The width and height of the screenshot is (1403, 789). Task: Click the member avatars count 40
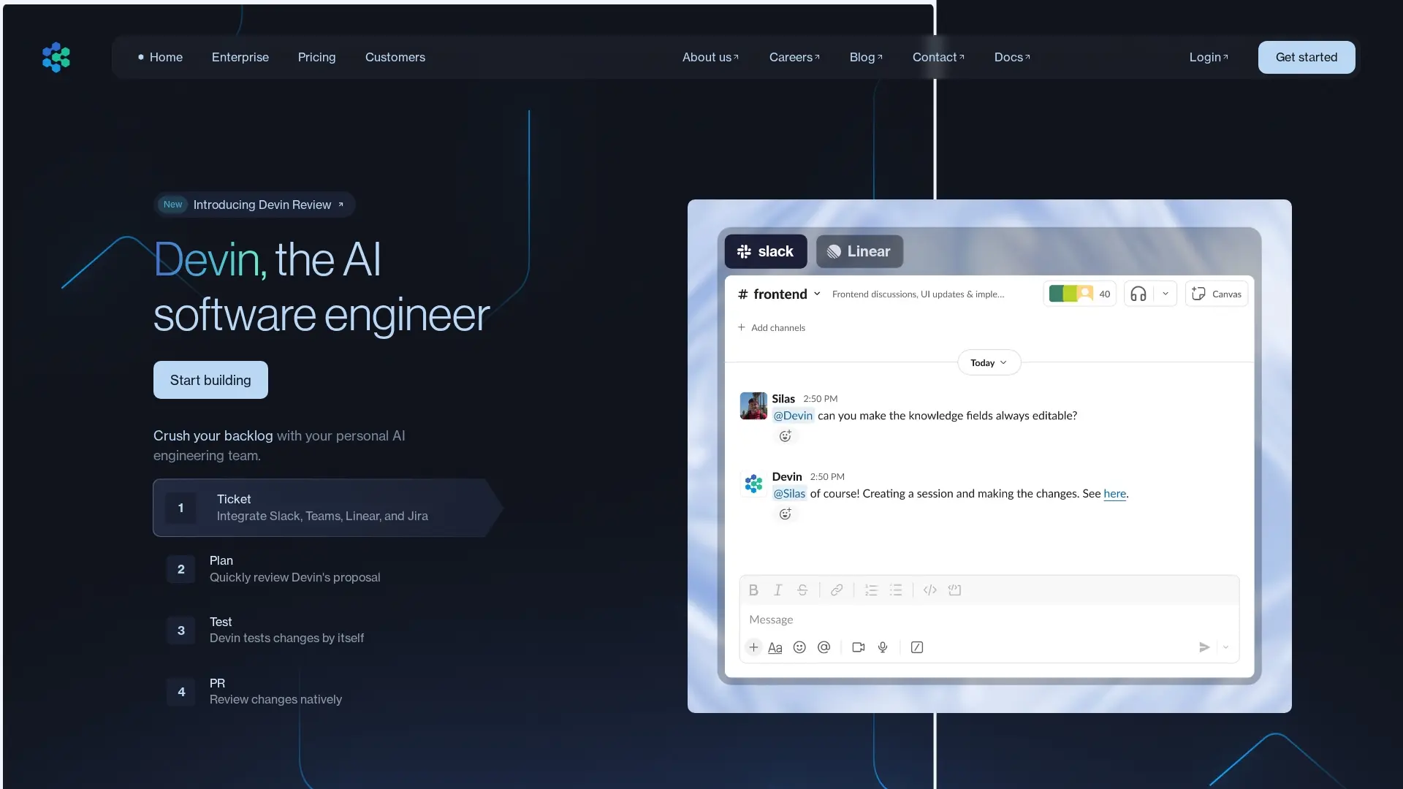click(x=1079, y=294)
